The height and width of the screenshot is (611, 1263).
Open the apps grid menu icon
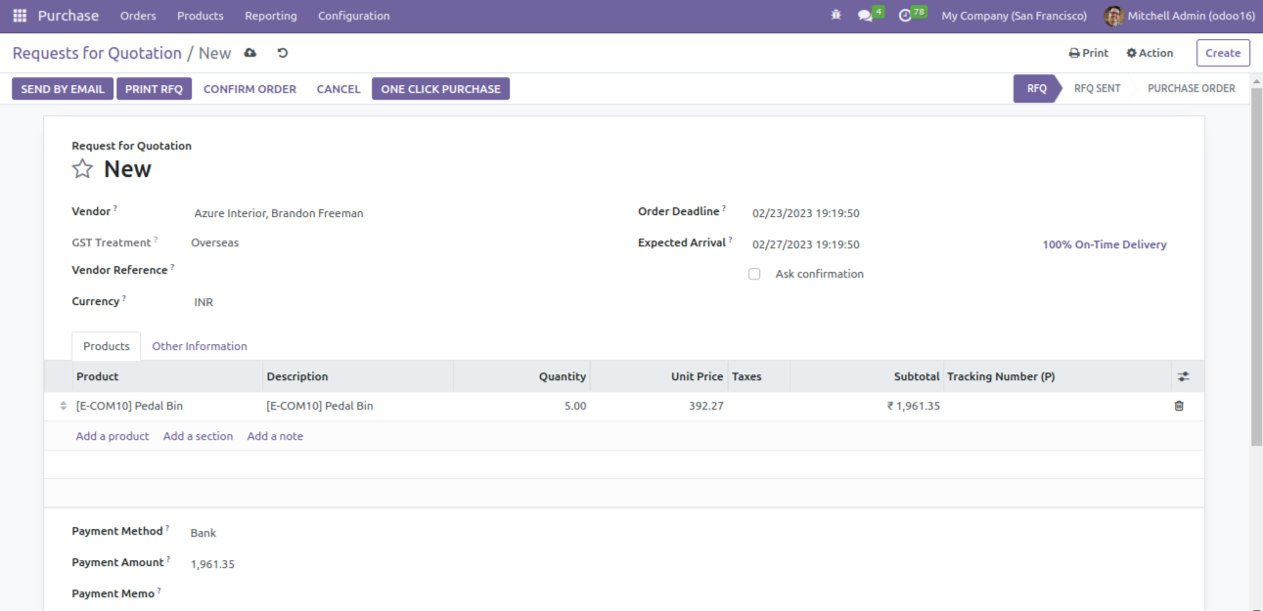point(20,16)
